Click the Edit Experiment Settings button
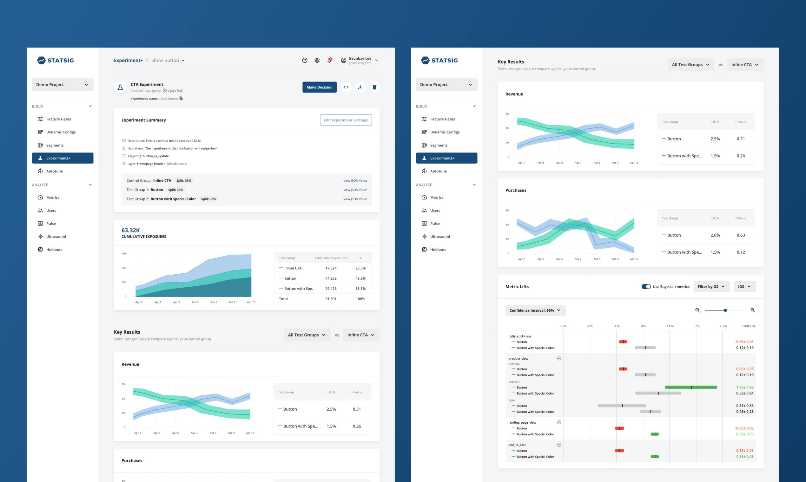This screenshot has height=482, width=806. (x=346, y=120)
